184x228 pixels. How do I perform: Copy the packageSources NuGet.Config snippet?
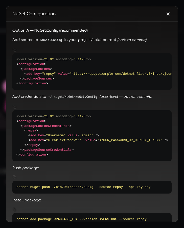pos(14,50)
